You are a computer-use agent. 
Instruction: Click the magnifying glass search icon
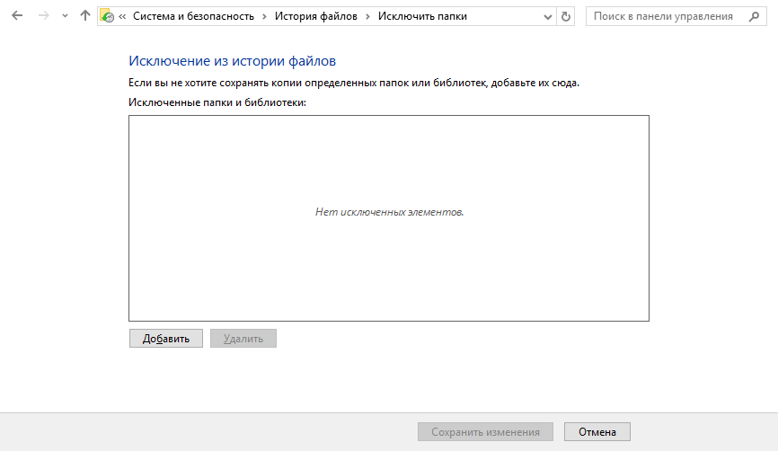pyautogui.click(x=755, y=16)
